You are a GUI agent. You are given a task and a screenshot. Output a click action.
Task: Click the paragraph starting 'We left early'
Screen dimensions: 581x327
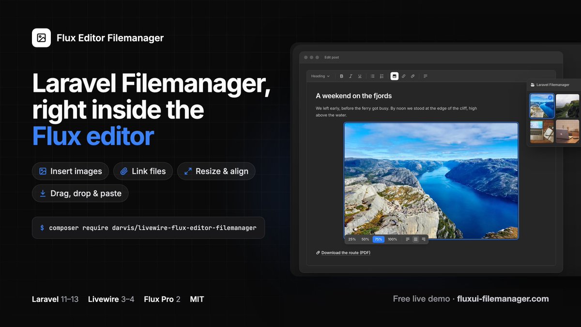(396, 111)
